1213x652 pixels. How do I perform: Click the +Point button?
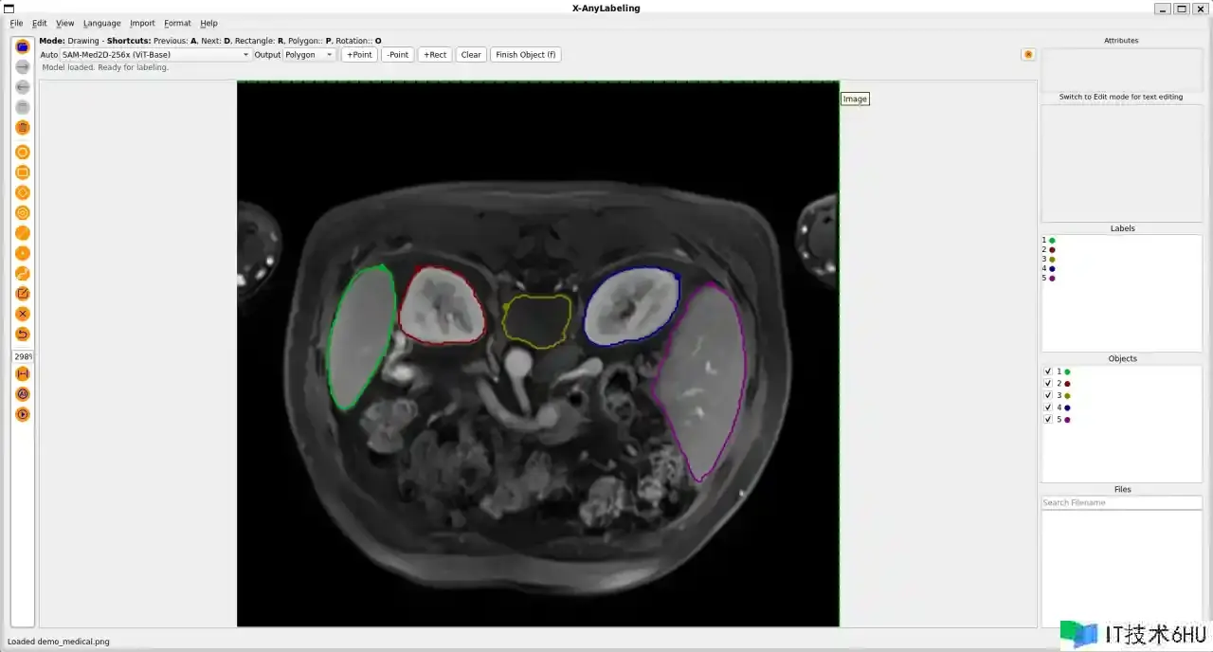[359, 55]
